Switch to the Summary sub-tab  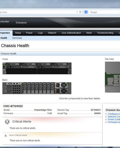pos(17,38)
